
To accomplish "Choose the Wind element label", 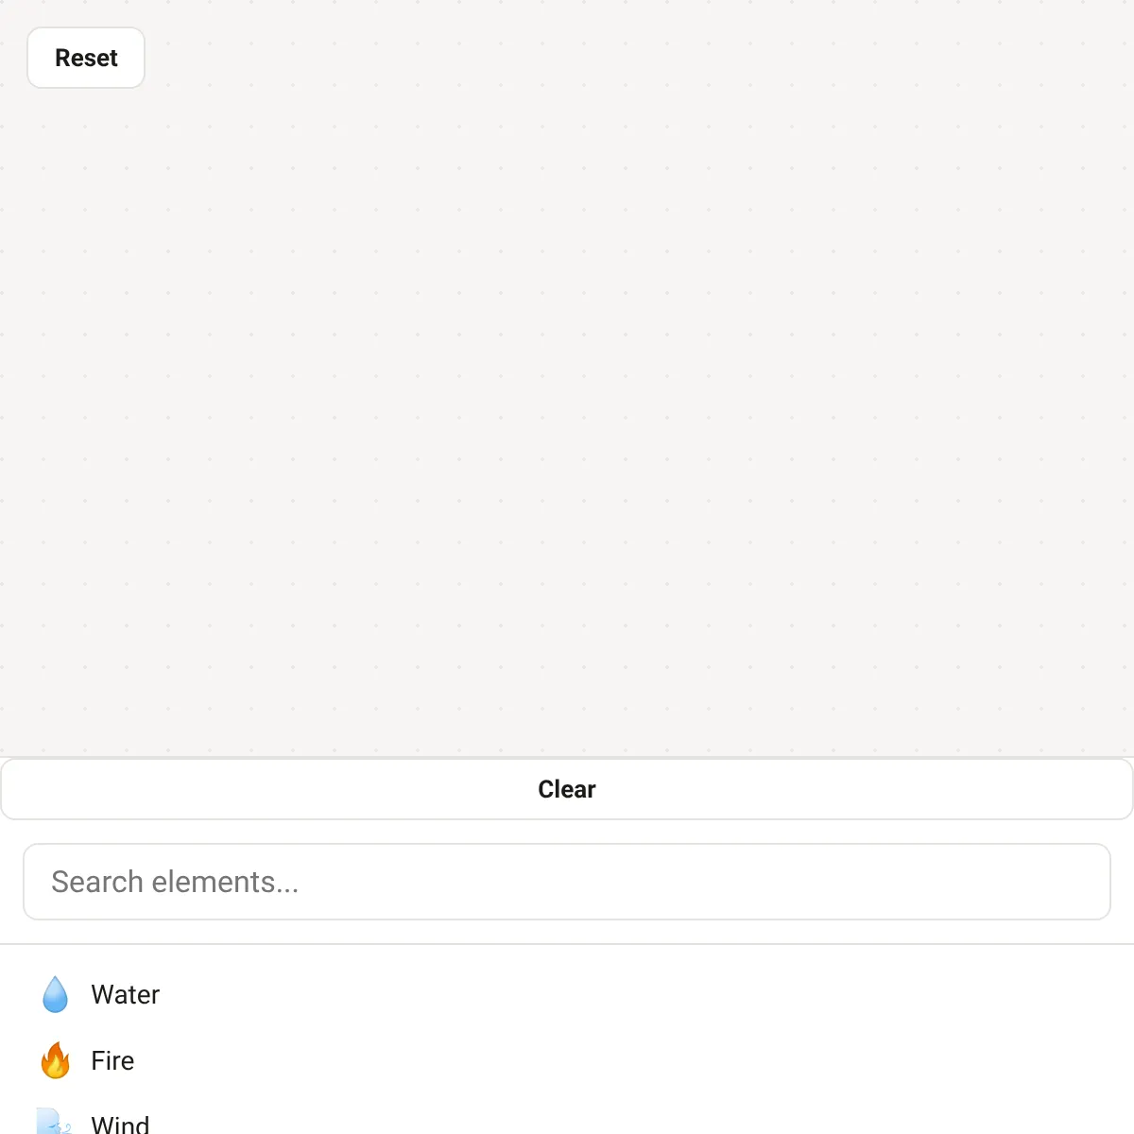I will (120, 1124).
